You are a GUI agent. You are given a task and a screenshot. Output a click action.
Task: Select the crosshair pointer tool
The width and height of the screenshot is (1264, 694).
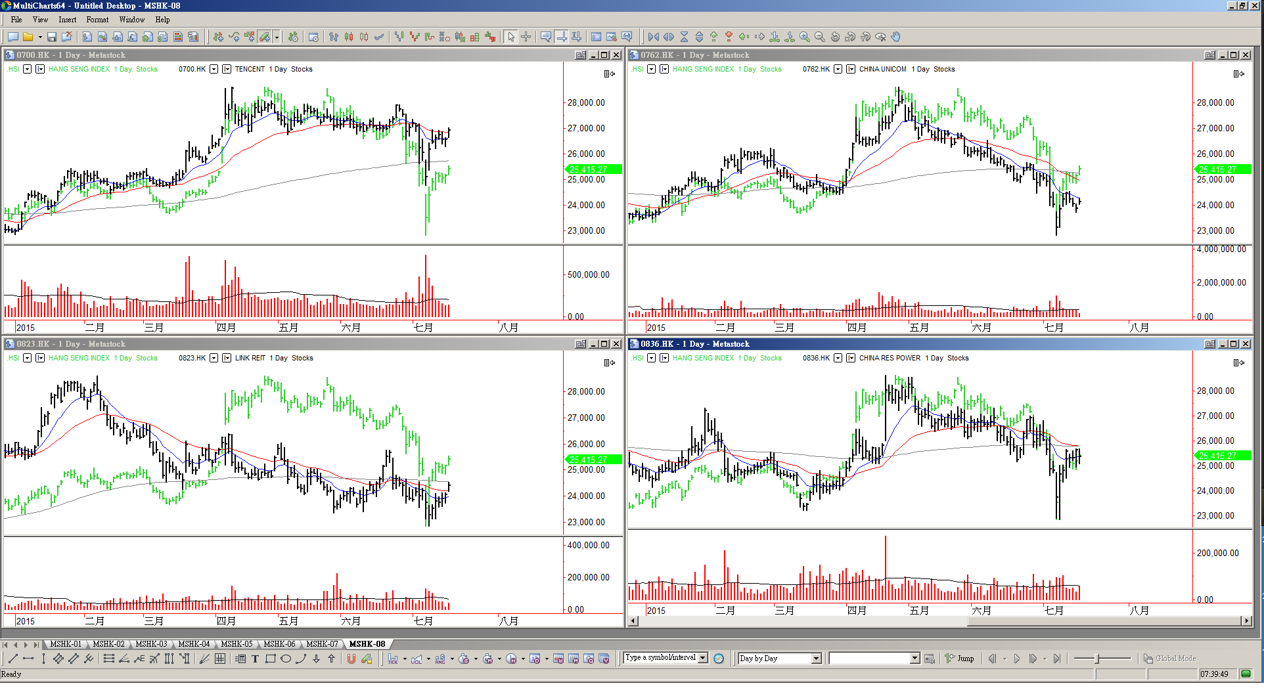click(x=526, y=37)
